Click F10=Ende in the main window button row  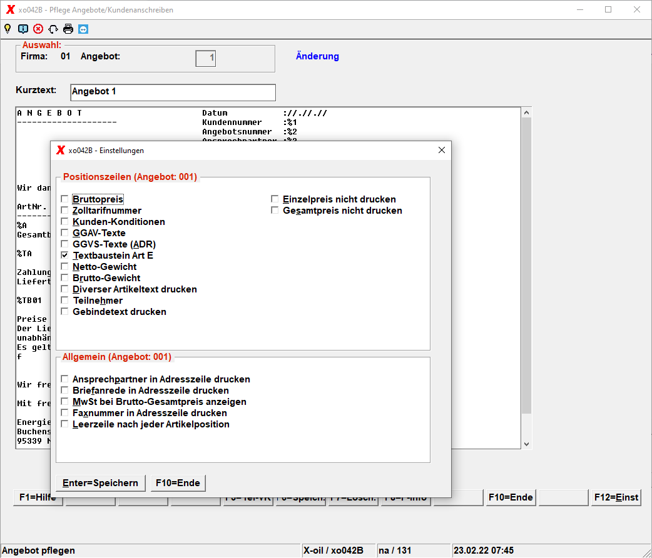click(511, 497)
